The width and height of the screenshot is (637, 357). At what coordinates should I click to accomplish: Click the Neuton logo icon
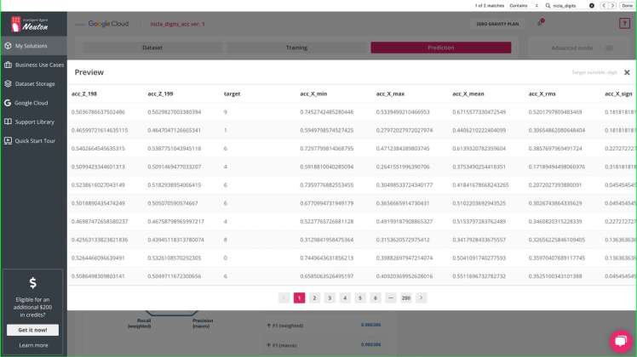click(x=15, y=24)
